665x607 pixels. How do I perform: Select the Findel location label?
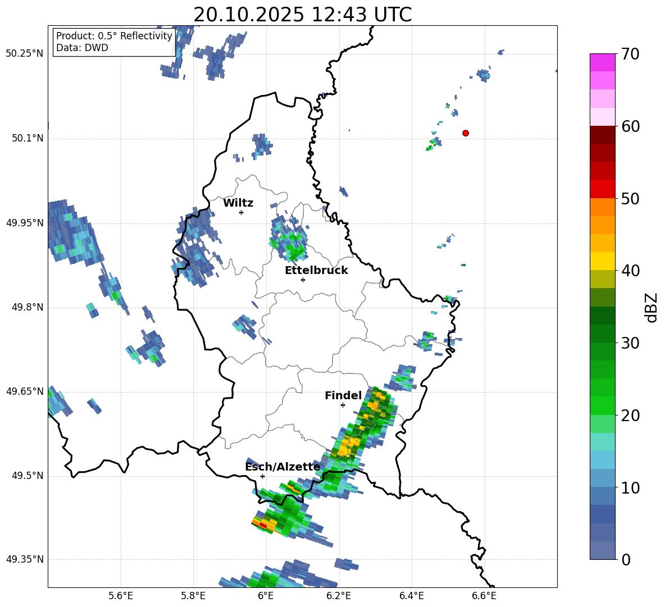(343, 395)
